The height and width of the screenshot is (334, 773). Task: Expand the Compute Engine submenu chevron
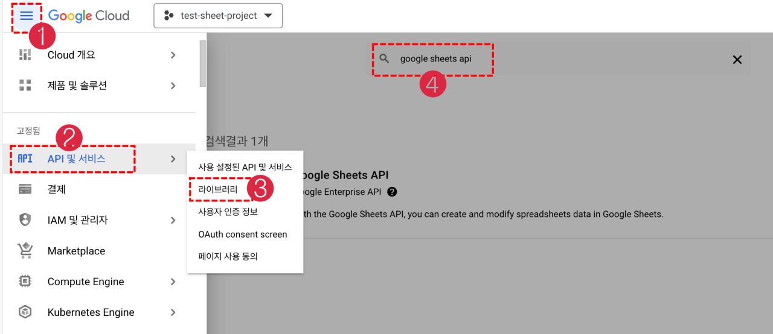173,282
